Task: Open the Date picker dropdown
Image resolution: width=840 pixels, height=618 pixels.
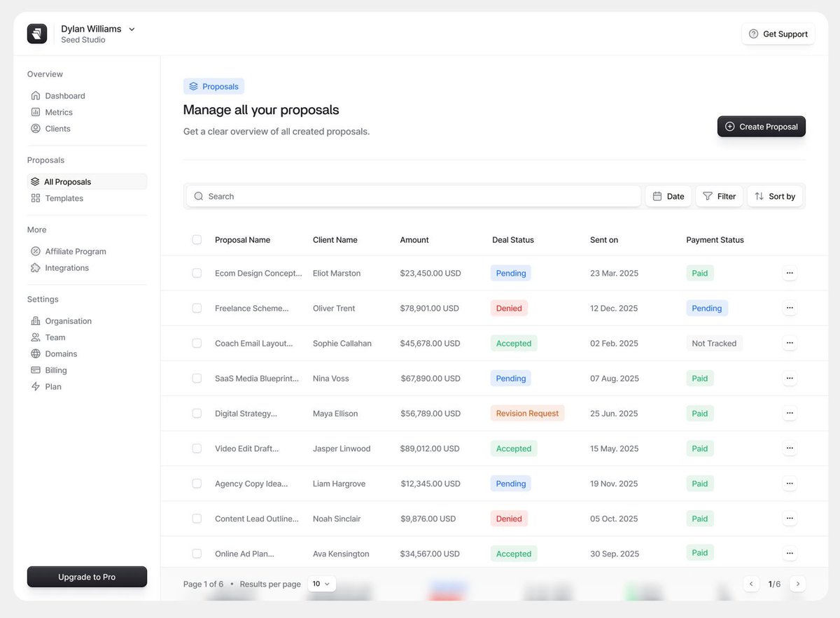Action: pos(668,197)
